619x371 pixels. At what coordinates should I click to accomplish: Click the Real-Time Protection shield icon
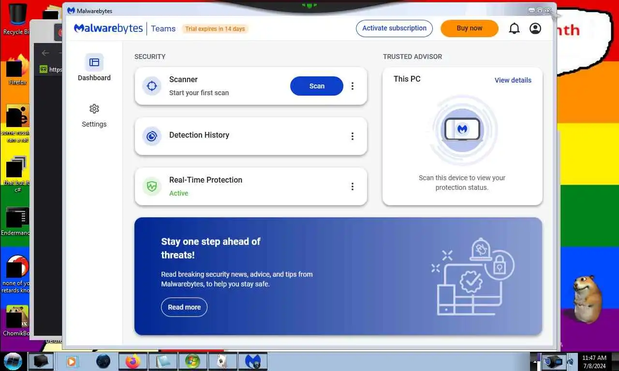tap(152, 186)
